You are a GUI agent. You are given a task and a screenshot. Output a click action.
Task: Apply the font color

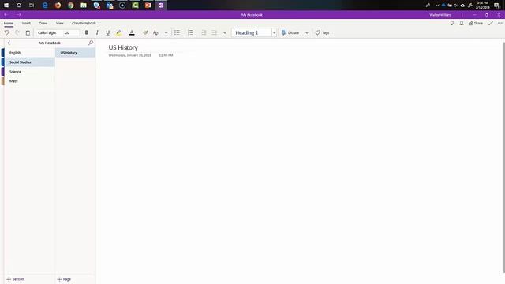coord(132,32)
